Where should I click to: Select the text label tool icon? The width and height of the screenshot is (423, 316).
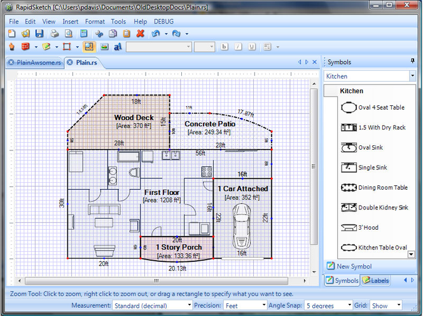118,47
